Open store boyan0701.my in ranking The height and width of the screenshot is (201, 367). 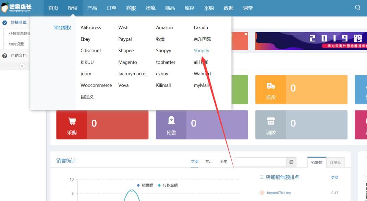tap(279, 193)
